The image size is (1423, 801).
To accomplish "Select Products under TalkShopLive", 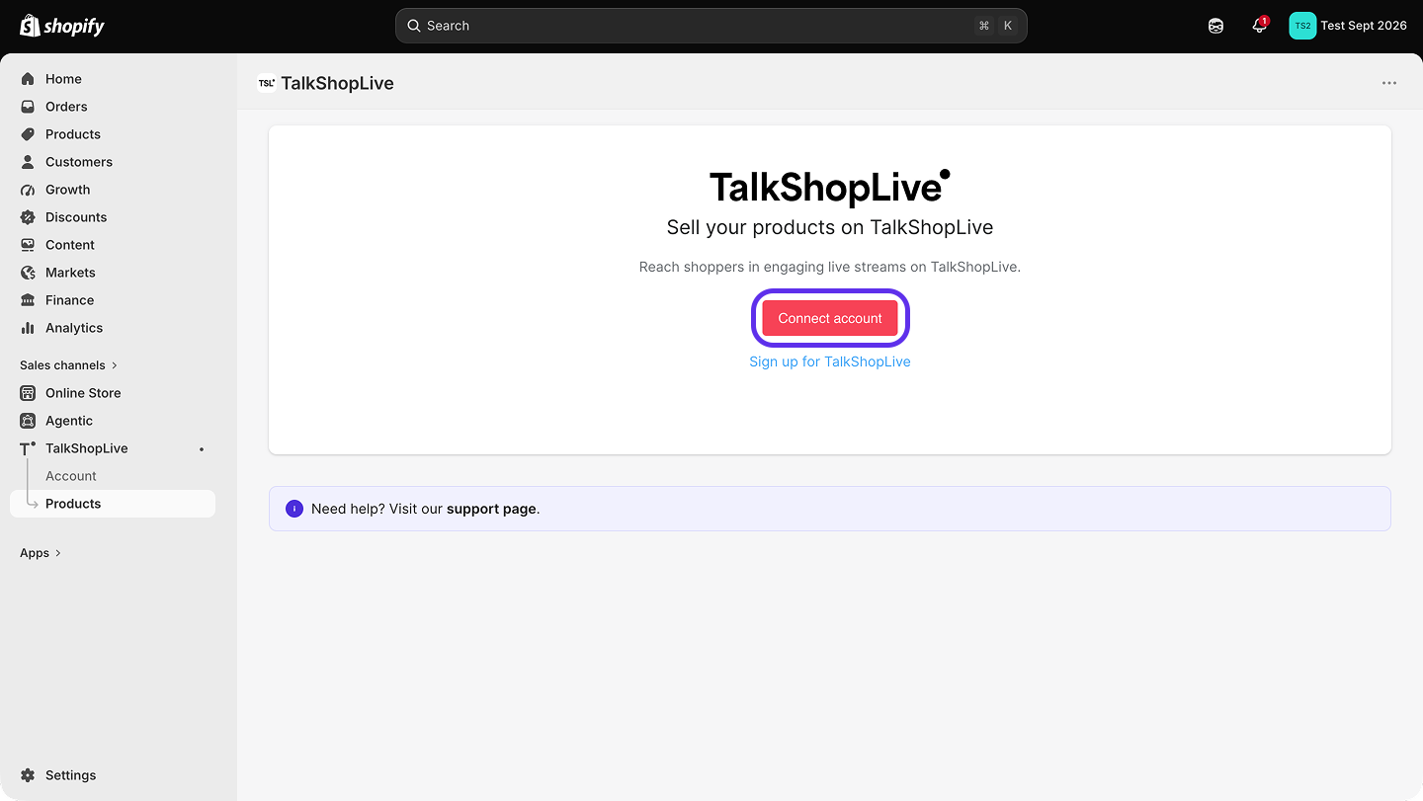I will tap(113, 504).
